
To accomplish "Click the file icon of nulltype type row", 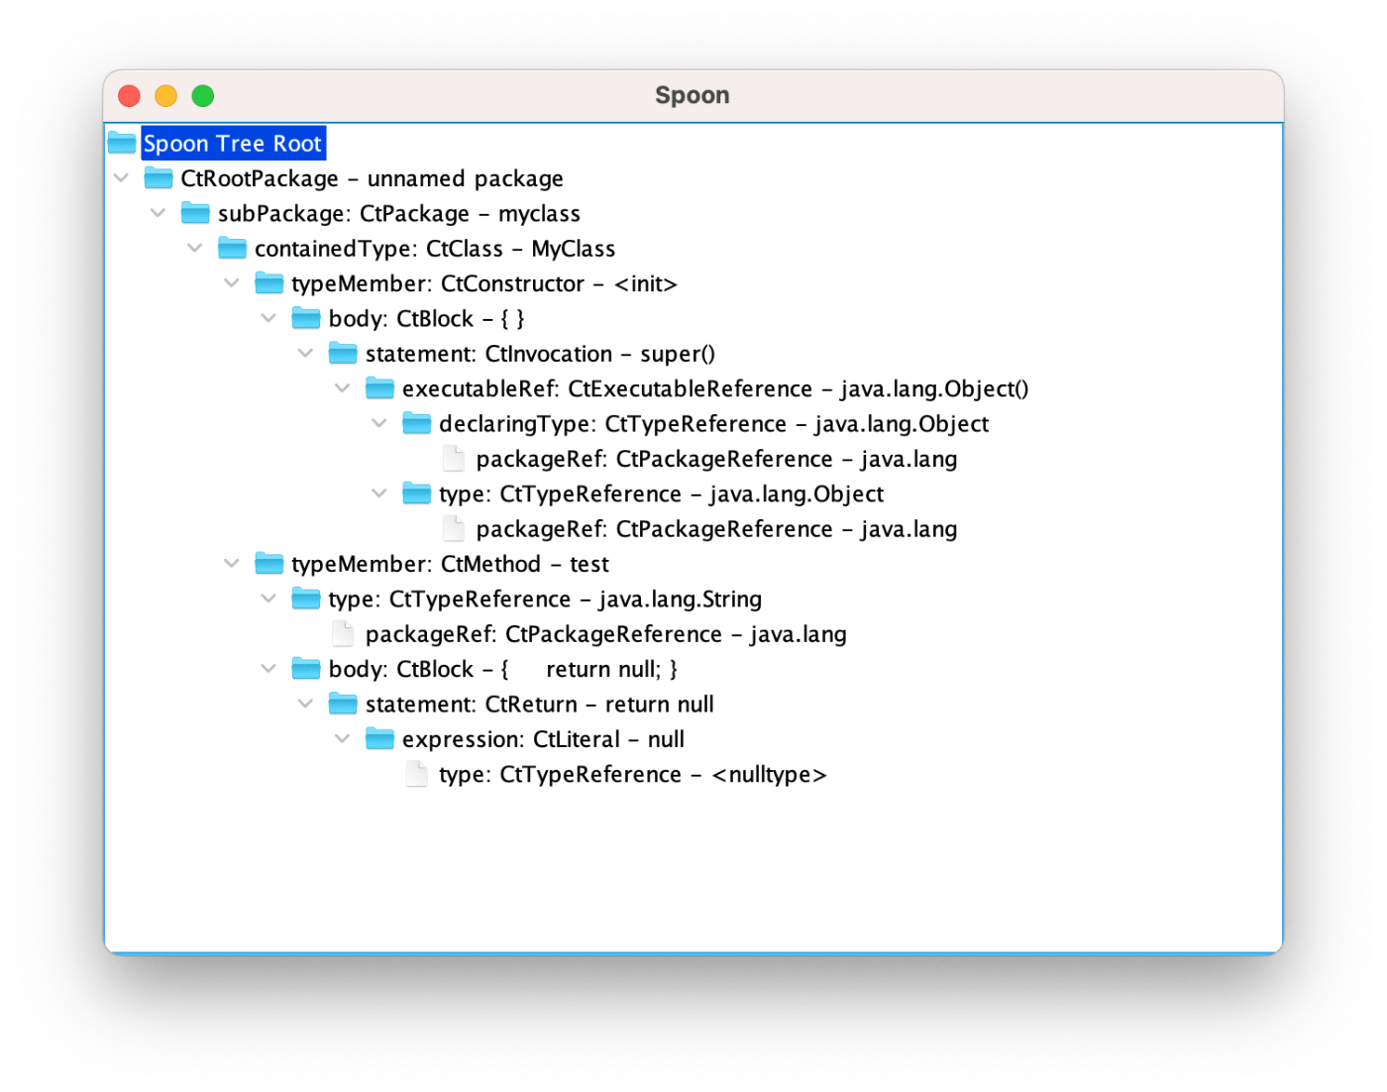I will tap(417, 774).
